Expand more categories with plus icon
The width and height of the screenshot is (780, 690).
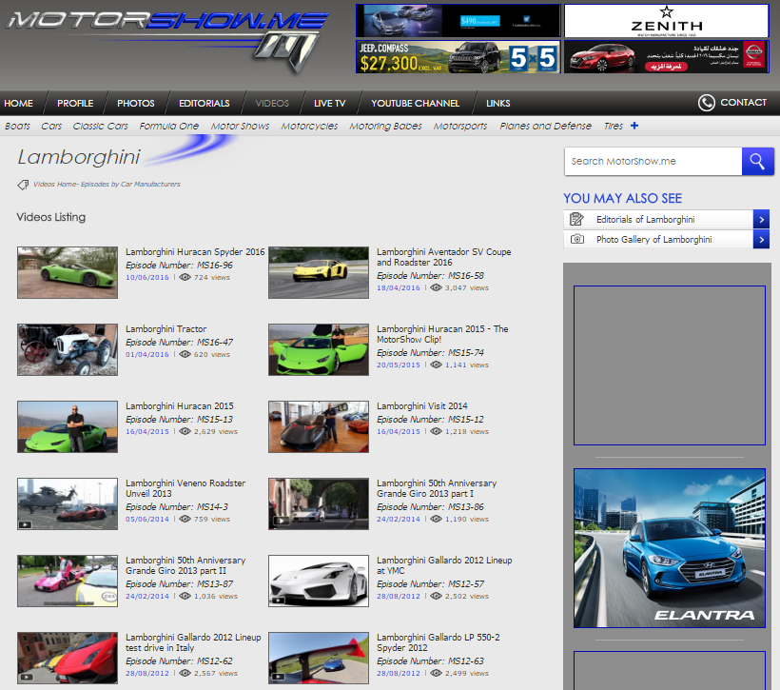634,126
